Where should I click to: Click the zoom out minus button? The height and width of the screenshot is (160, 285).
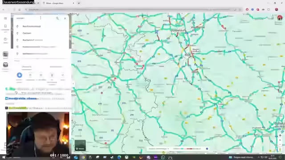[x=280, y=144]
